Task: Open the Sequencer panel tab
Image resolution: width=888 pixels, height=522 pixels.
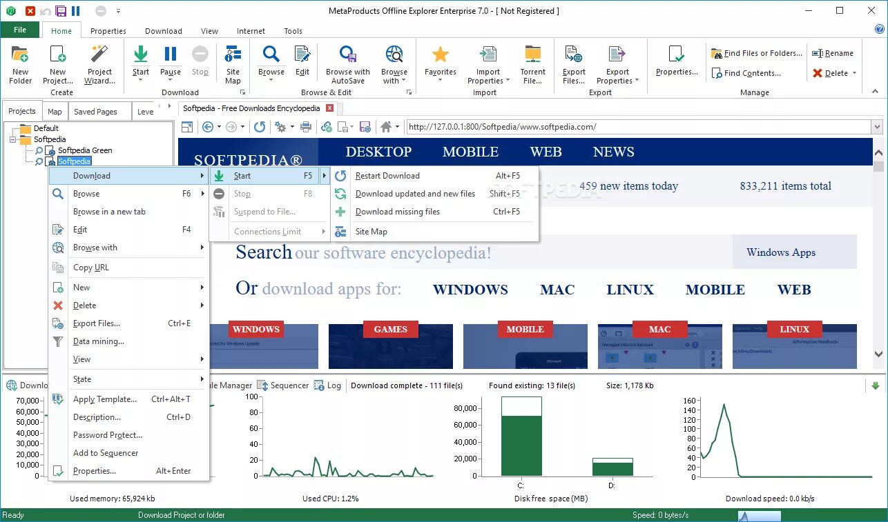Action: (x=283, y=385)
